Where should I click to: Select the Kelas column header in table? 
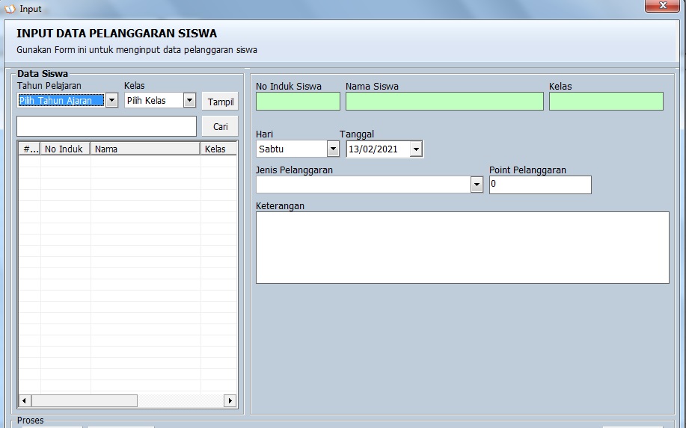[x=217, y=149]
